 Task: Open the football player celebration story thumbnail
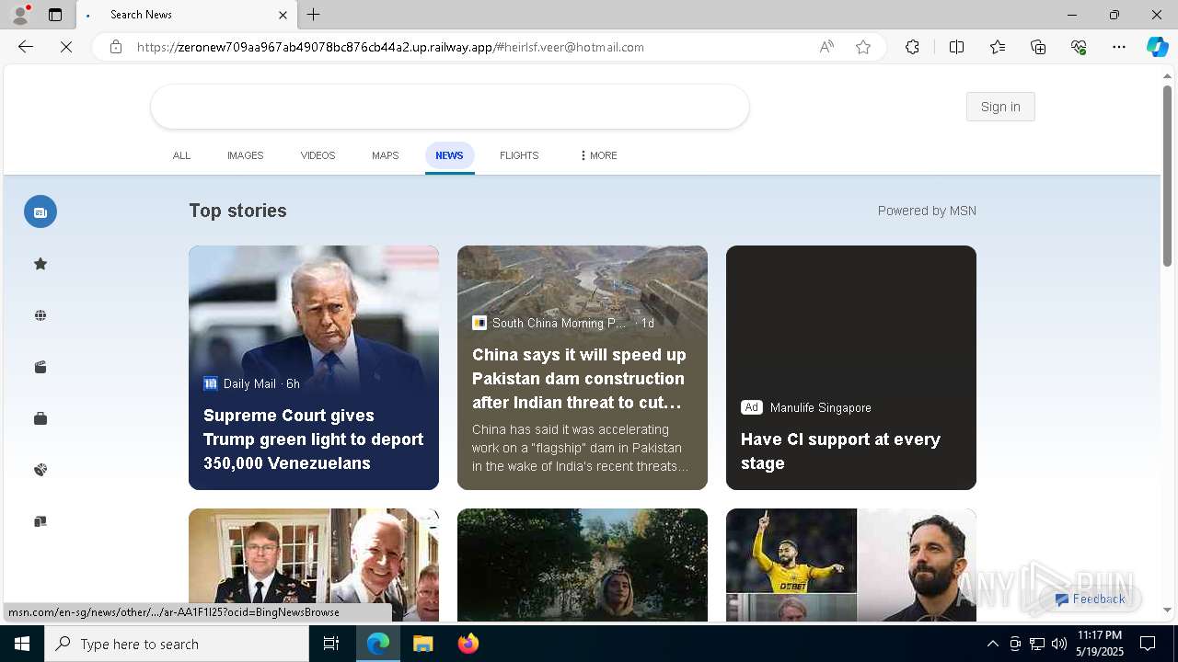pyautogui.click(x=851, y=565)
